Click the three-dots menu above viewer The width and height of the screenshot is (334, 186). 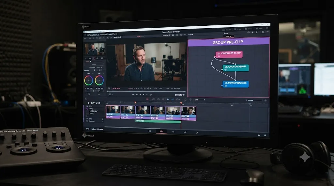point(185,34)
